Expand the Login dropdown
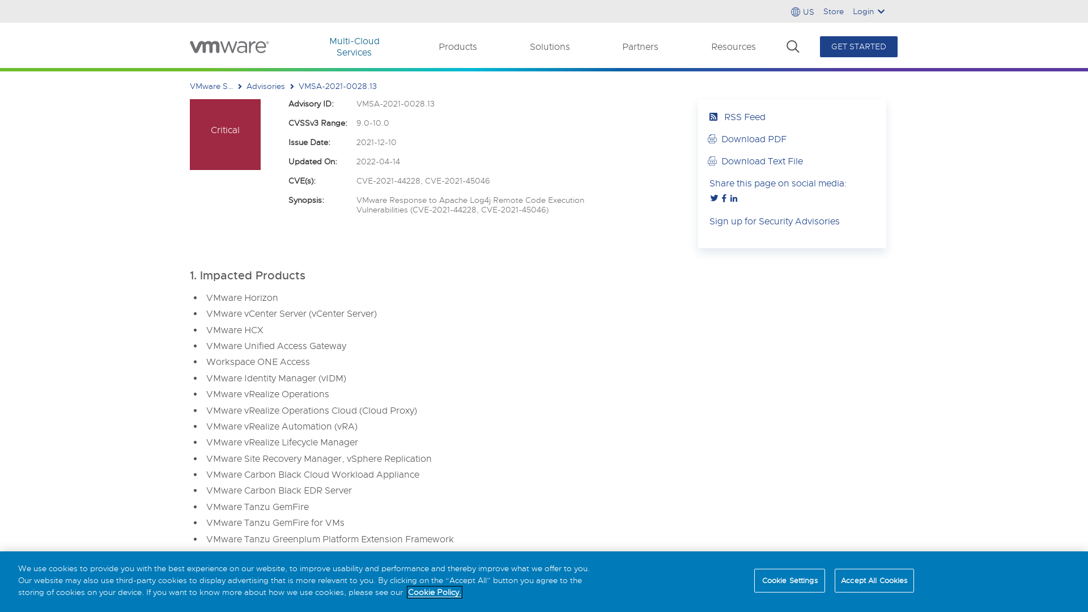1088x612 pixels. tap(869, 11)
